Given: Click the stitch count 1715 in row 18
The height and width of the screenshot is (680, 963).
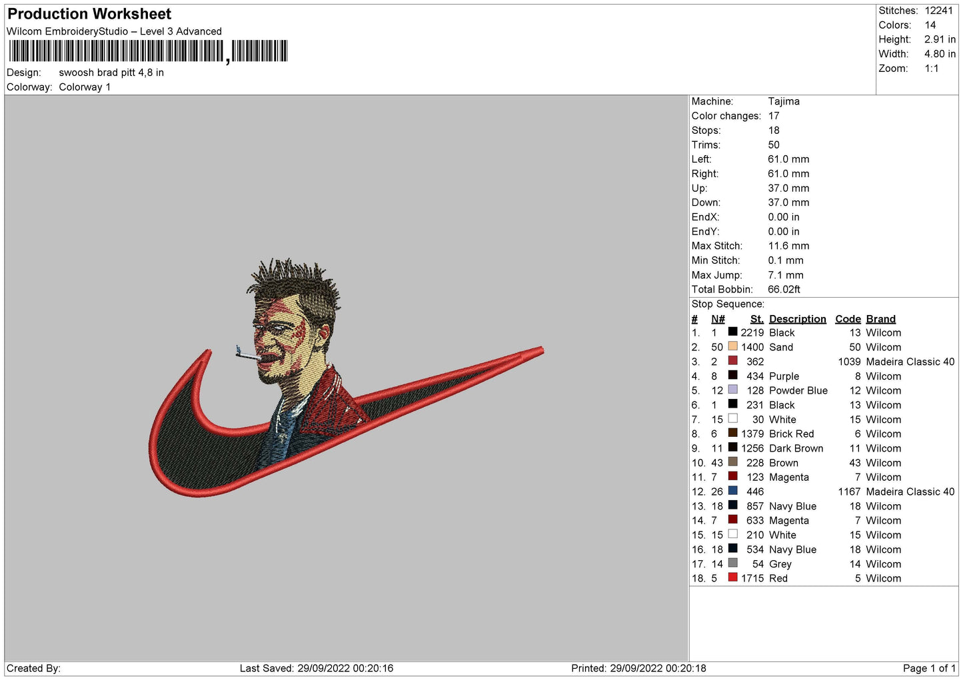Looking at the screenshot, I should 752,578.
